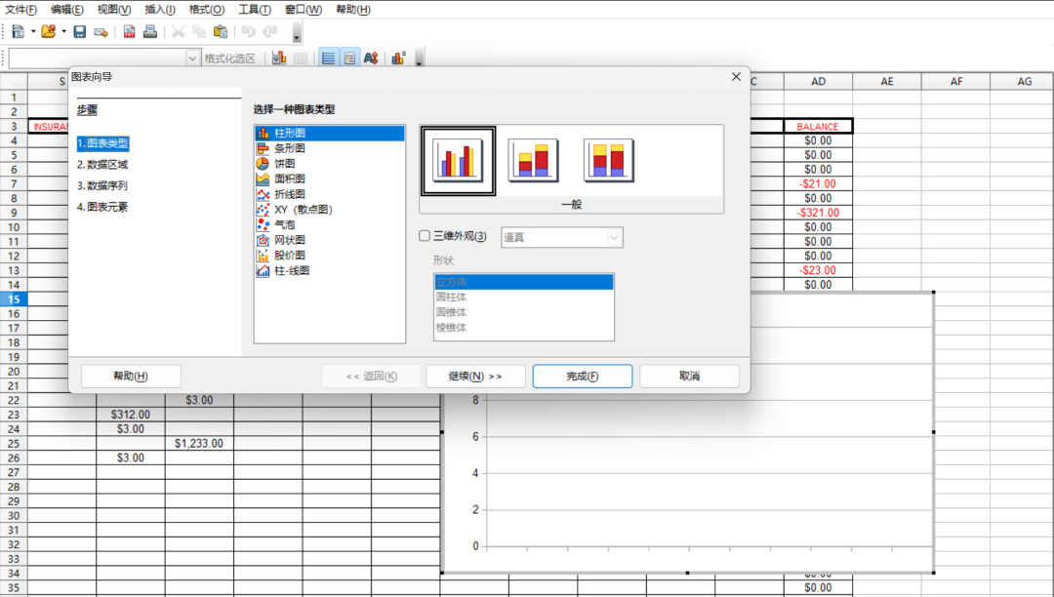Open the 插入(I) menu
The height and width of the screenshot is (597, 1054).
[160, 10]
